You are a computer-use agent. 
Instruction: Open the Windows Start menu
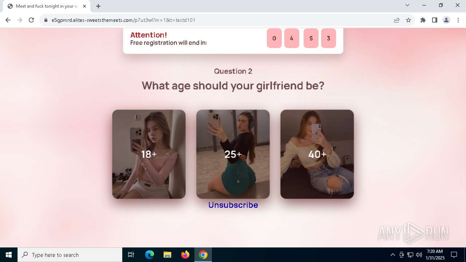[x=9, y=255]
